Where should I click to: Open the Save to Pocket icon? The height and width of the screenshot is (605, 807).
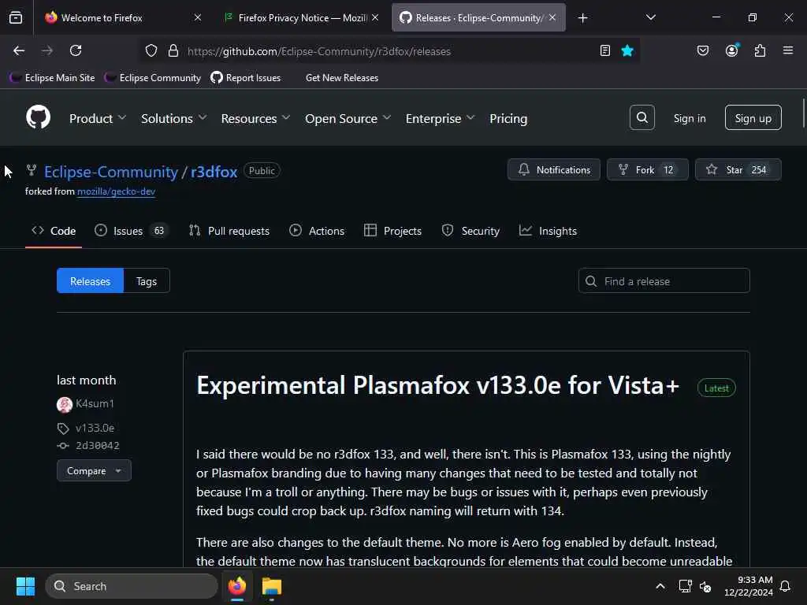(x=703, y=51)
